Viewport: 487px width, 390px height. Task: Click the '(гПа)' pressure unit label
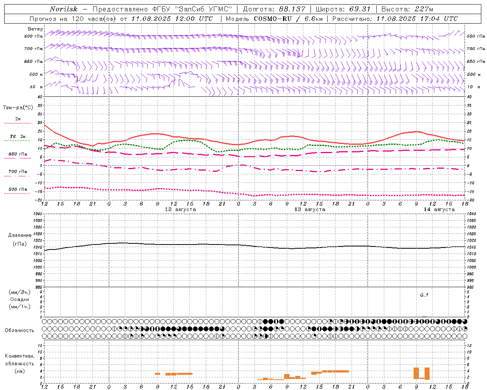coord(20,244)
